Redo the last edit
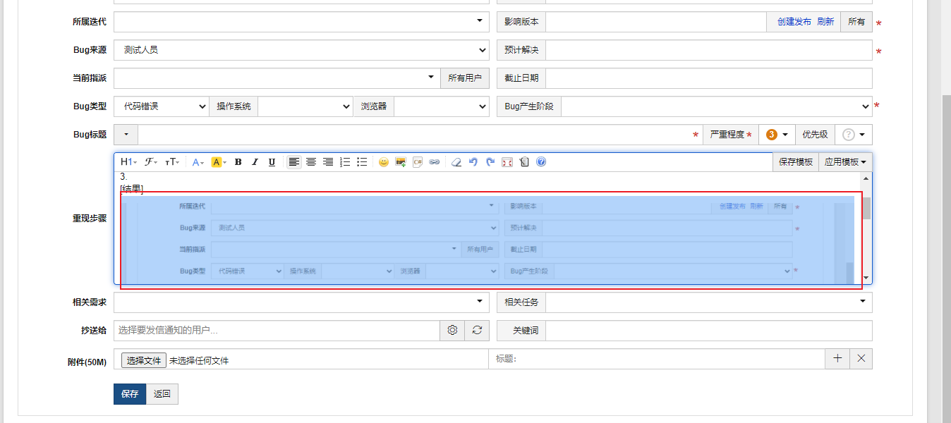 [490, 162]
